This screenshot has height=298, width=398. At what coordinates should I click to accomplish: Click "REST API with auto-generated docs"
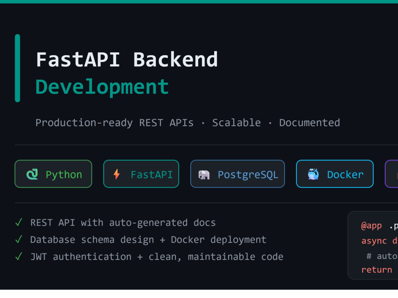point(123,223)
